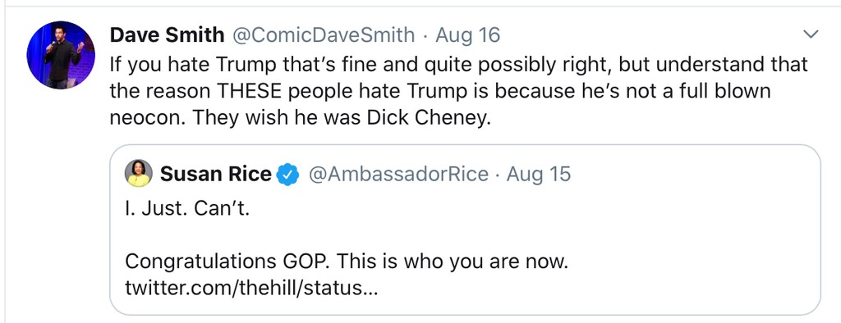Open the Aug 16 tweet timestamp
Image resolution: width=841 pixels, height=323 pixels.
coord(467,35)
